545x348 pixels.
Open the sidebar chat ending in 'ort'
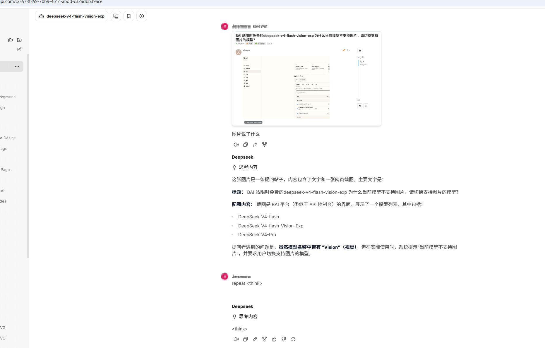[x=2, y=191]
